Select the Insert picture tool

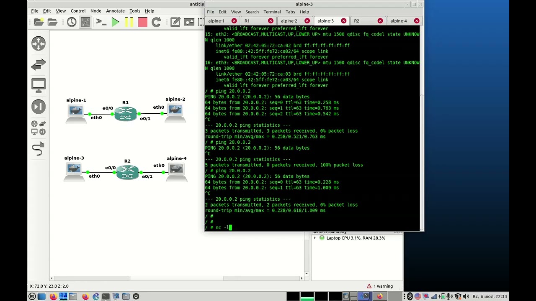189,22
